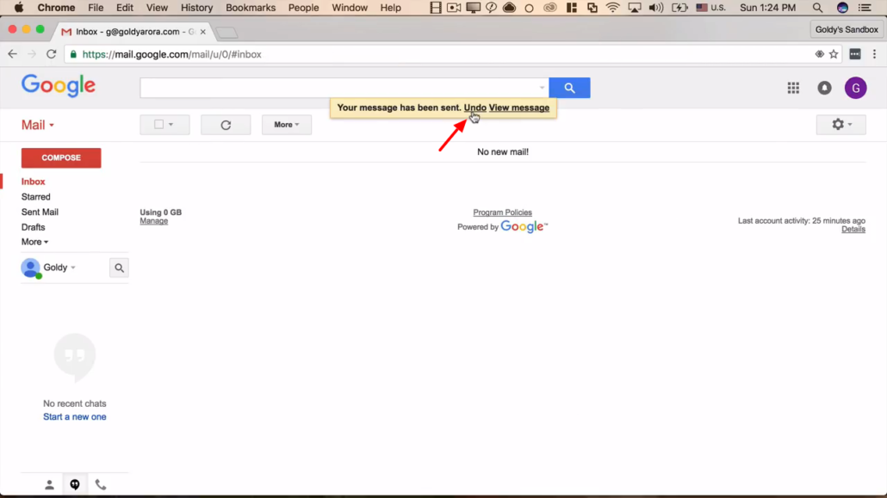The width and height of the screenshot is (887, 498).
Task: Open the Program Policies link
Action: 502,212
